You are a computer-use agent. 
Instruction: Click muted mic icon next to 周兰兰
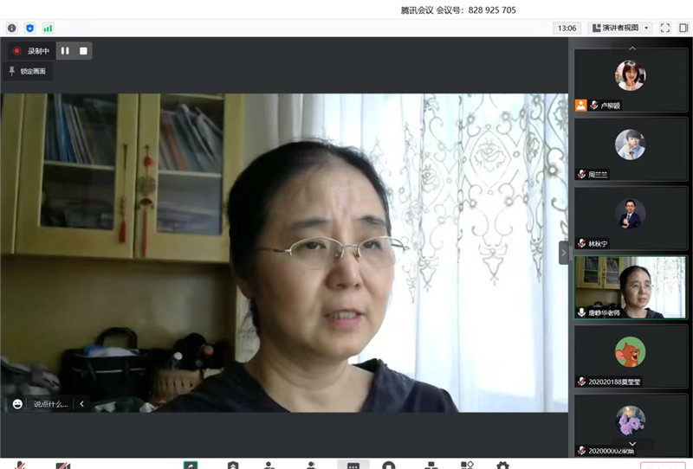(x=581, y=174)
